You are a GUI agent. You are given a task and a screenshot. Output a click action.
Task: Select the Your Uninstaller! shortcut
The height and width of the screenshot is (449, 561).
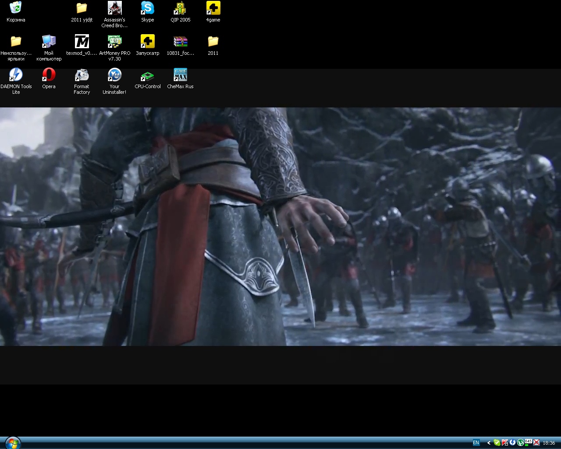[114, 81]
